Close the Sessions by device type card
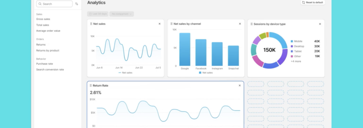 point(320,24)
